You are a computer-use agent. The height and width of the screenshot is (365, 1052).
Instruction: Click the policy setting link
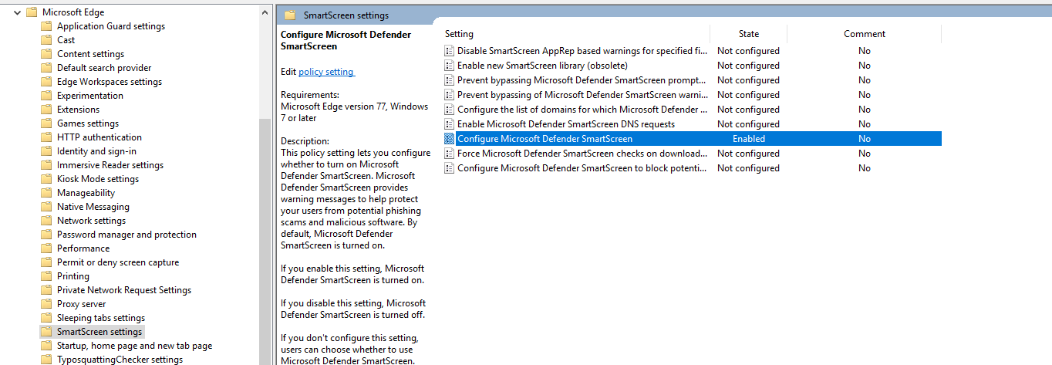point(326,72)
